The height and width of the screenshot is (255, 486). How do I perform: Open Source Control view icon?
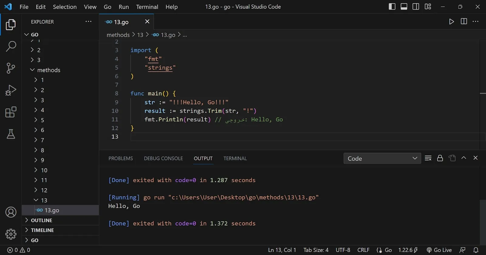11,68
